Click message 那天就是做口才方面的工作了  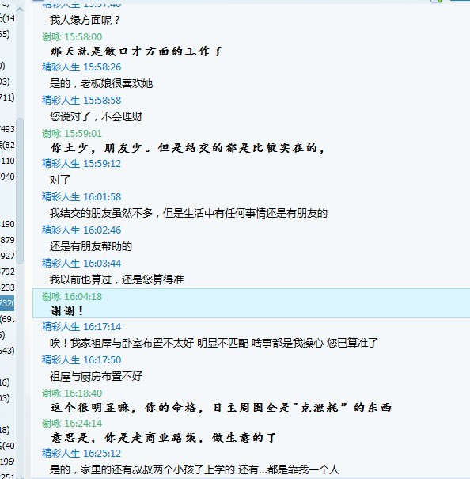click(136, 51)
